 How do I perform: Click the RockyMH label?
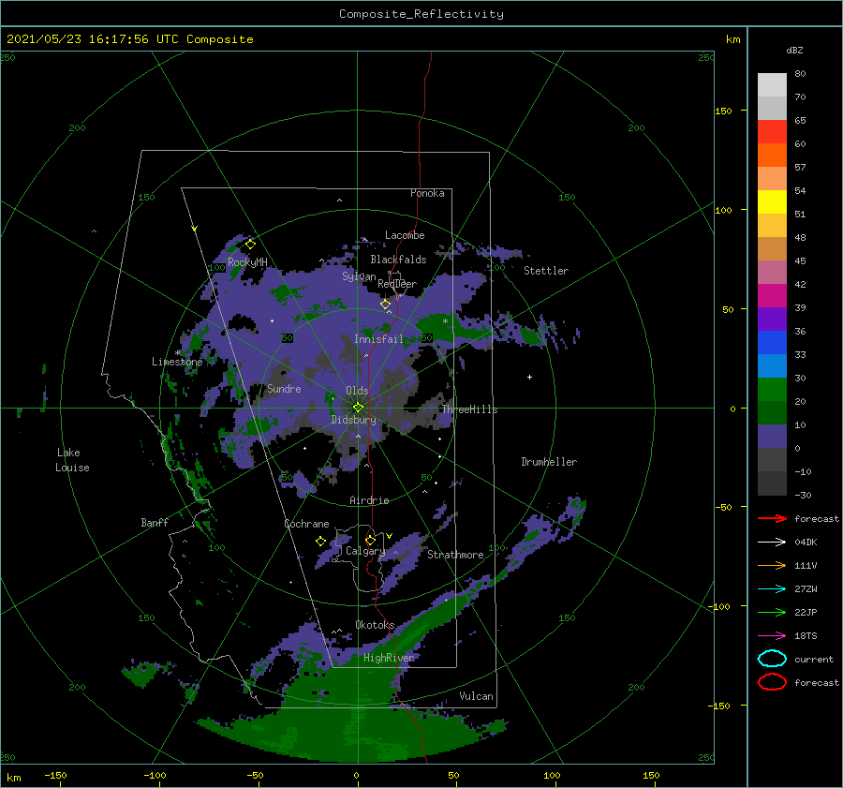[247, 262]
